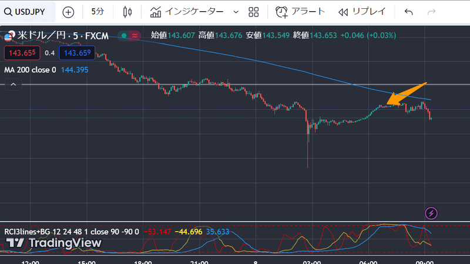Click green market open status dot
The image size is (470, 264).
[x=124, y=36]
